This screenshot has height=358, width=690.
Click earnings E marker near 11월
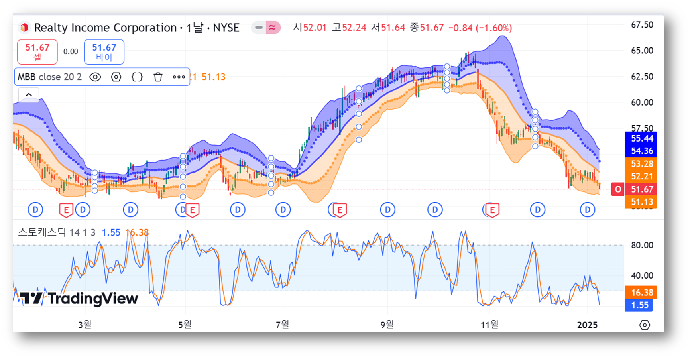pyautogui.click(x=492, y=210)
